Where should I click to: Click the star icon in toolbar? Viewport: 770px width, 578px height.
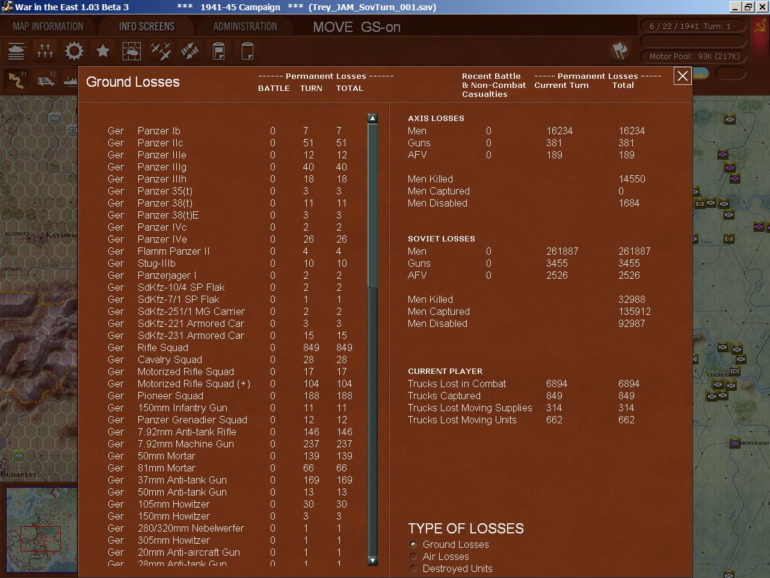[103, 51]
